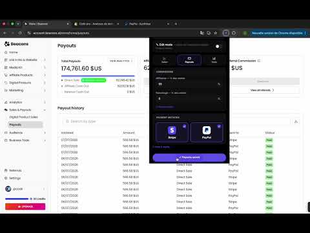This screenshot has width=310, height=233.
Task: Toggle the PayPal payment method checkmark
Action: pyautogui.click(x=219, y=126)
